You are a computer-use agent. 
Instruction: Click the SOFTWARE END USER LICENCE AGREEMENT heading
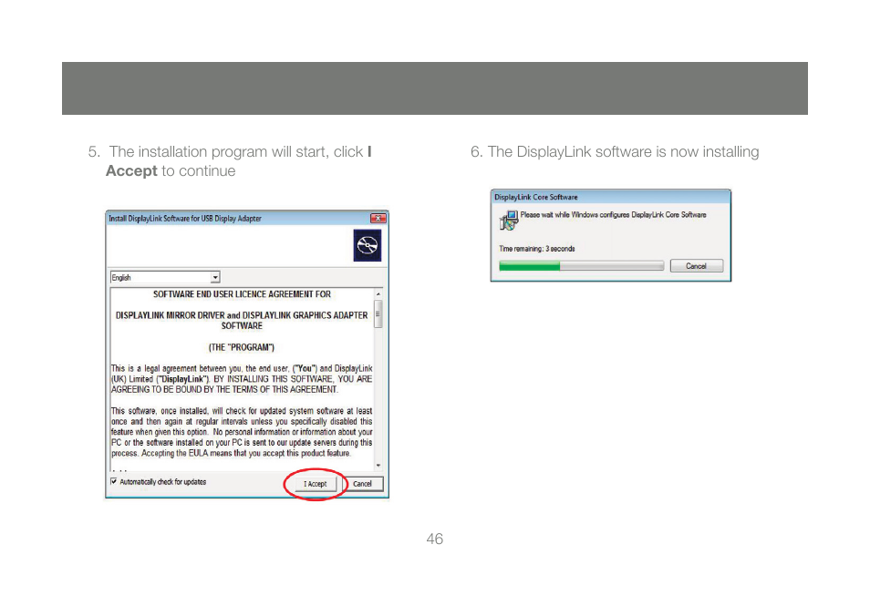[242, 293]
